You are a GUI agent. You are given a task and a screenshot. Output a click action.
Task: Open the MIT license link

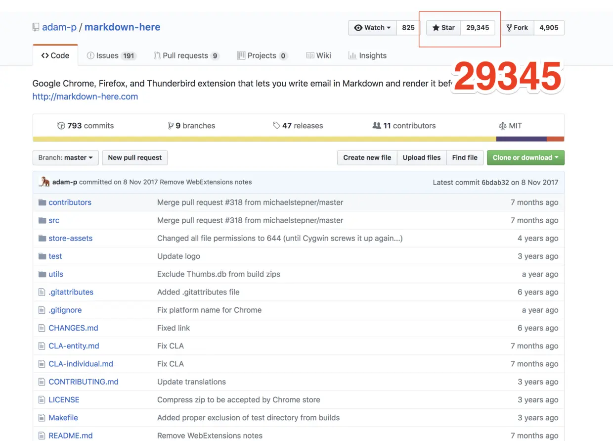pyautogui.click(x=510, y=126)
